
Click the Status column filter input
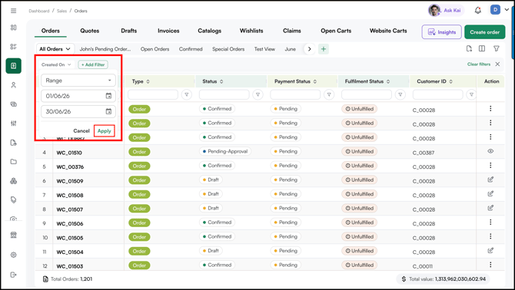(224, 94)
